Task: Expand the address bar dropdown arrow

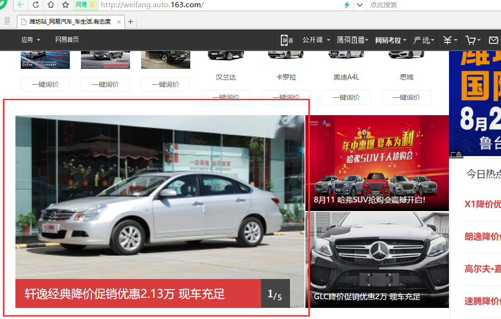Action: 360,5
